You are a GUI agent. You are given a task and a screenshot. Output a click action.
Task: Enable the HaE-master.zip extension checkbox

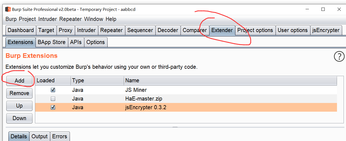point(53,99)
